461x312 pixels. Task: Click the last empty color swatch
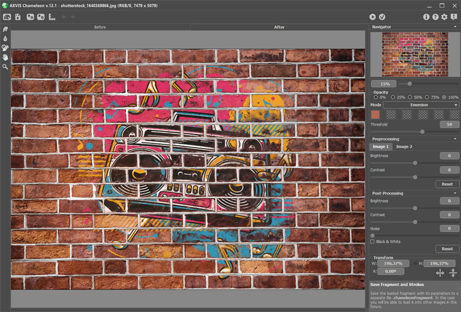454,115
